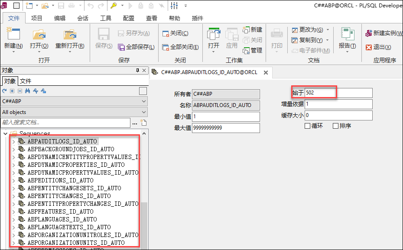
Task: Open the 配置 ribbon tab
Action: pos(129,18)
